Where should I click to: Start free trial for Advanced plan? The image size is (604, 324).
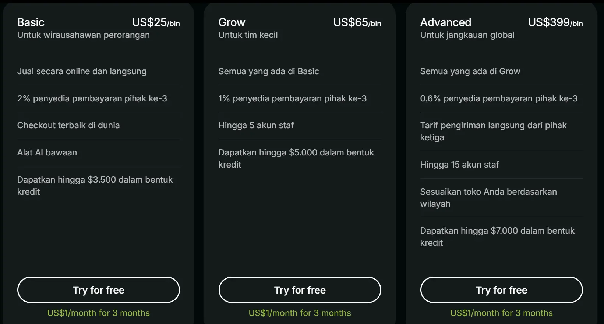(x=501, y=290)
